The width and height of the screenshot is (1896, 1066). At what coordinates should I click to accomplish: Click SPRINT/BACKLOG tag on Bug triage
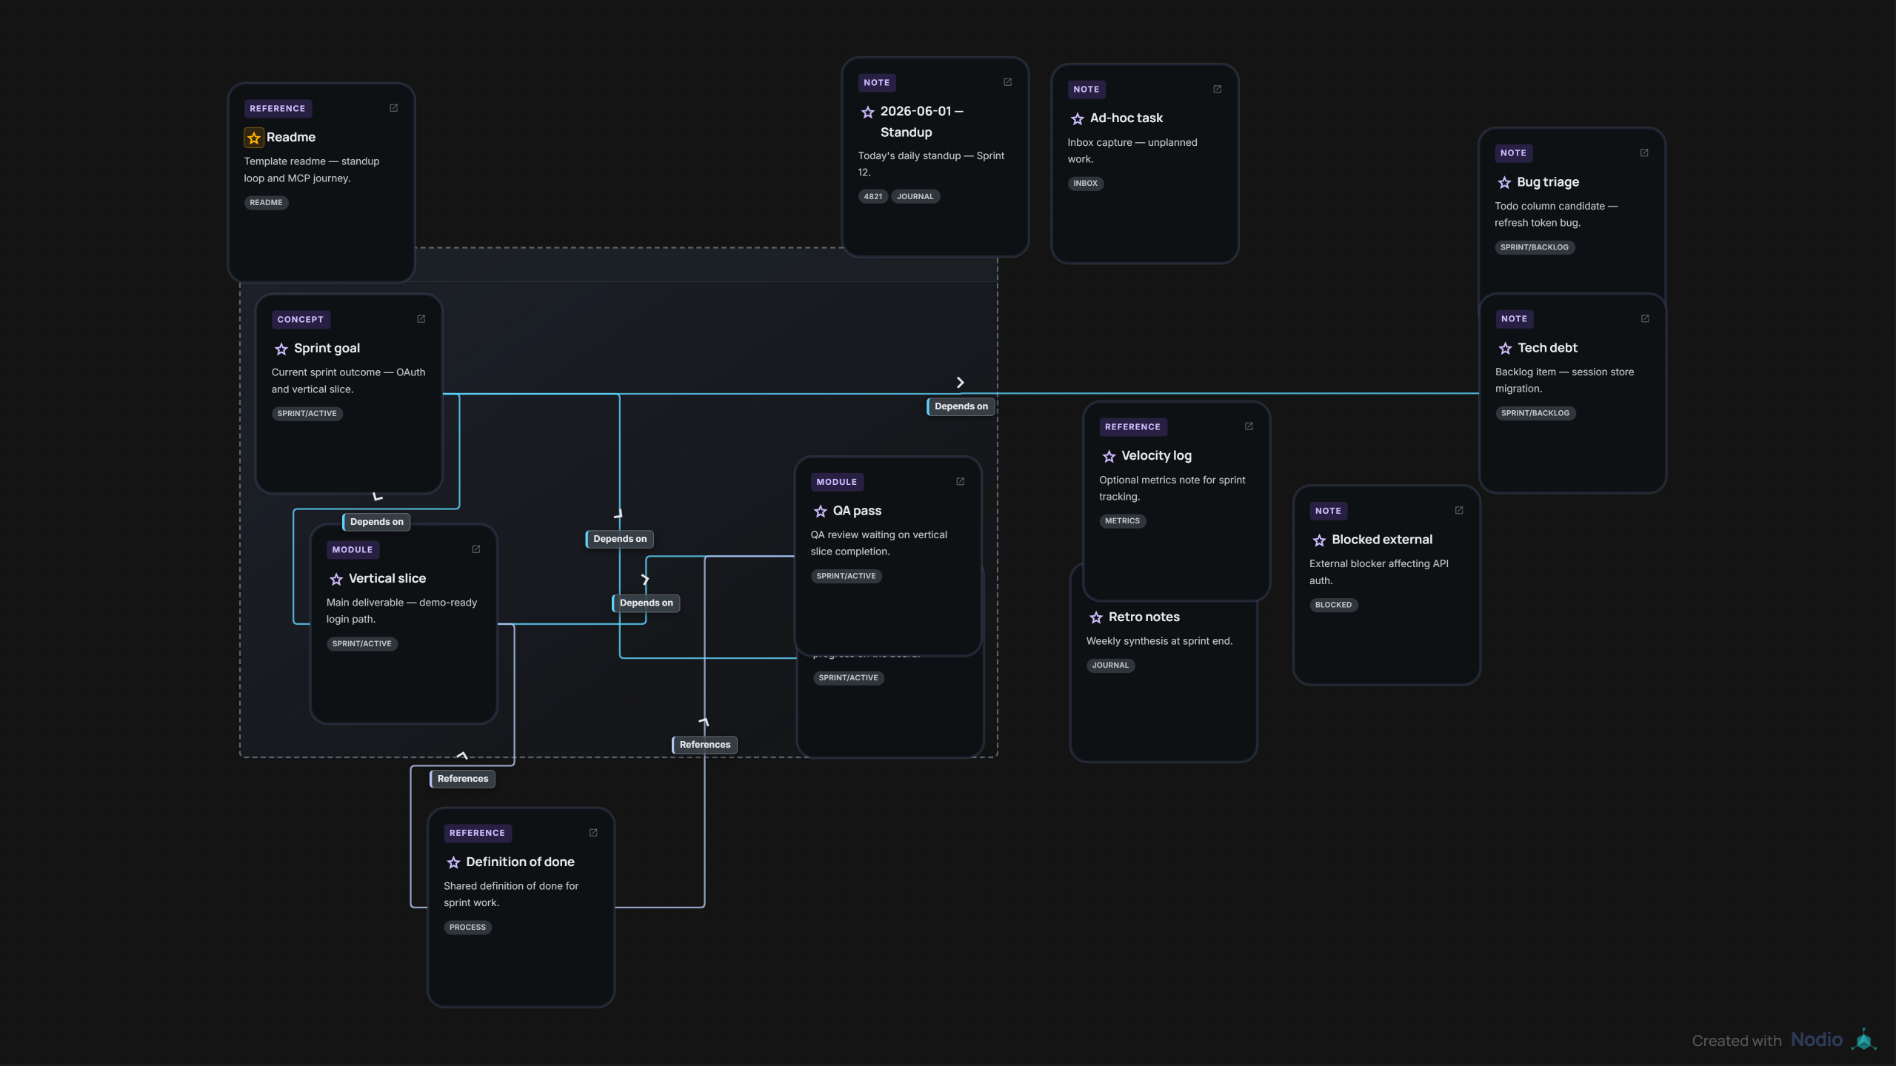coord(1535,247)
